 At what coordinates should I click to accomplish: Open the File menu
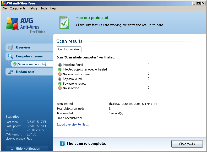4,8
